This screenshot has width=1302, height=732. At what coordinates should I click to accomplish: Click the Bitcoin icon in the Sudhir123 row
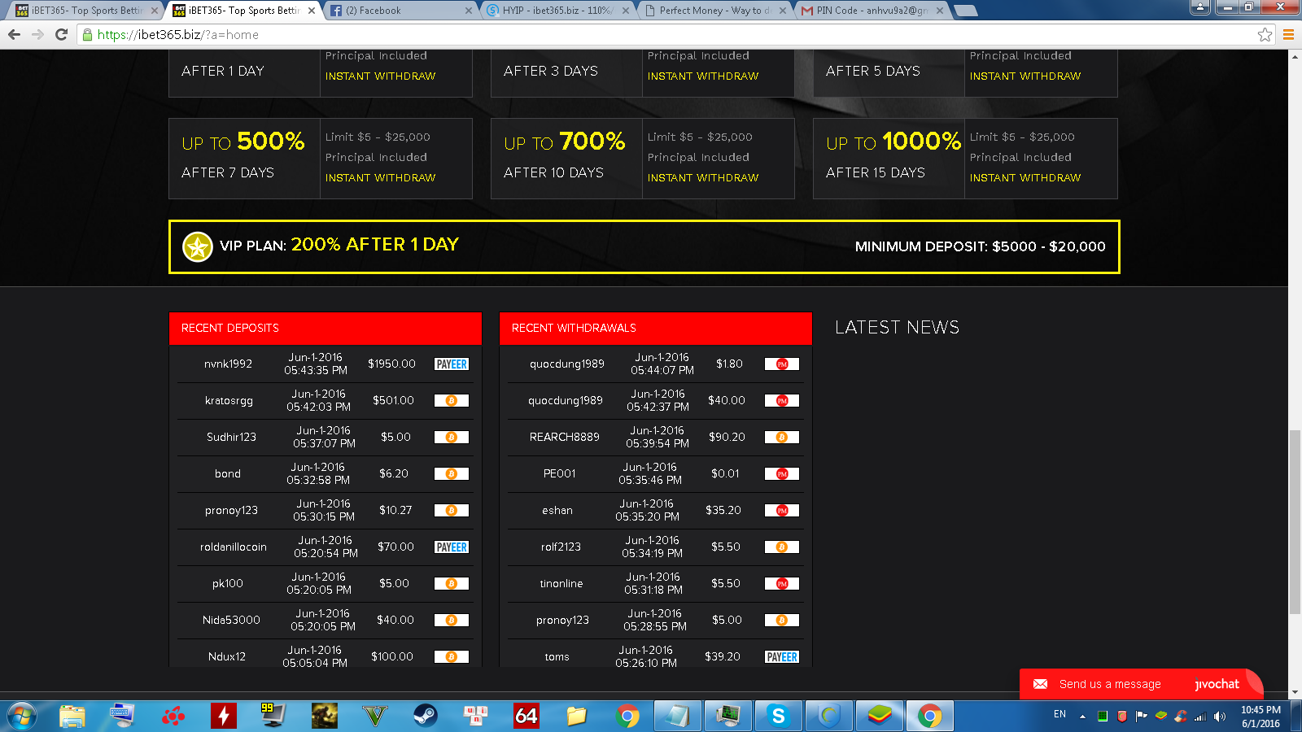tap(452, 438)
